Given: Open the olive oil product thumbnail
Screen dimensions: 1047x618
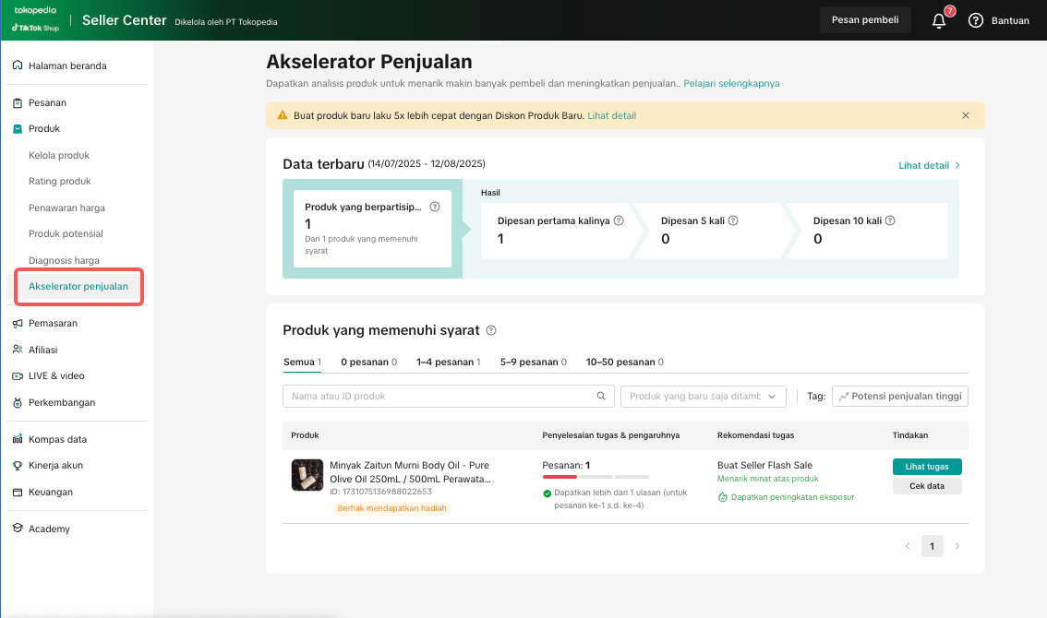Looking at the screenshot, I should [x=307, y=475].
